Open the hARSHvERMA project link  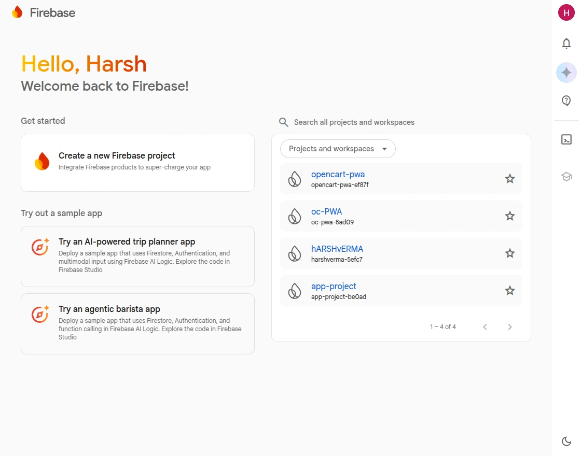[x=337, y=249]
